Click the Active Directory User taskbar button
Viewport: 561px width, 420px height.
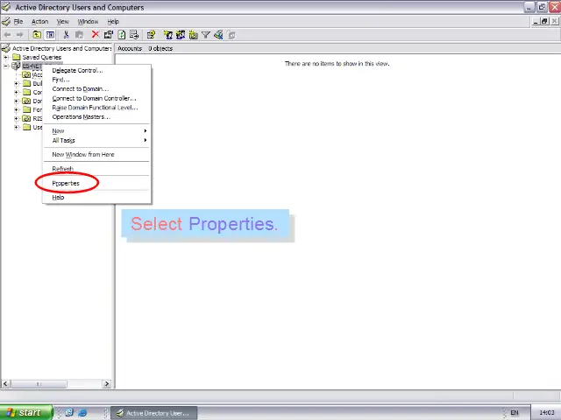(154, 413)
